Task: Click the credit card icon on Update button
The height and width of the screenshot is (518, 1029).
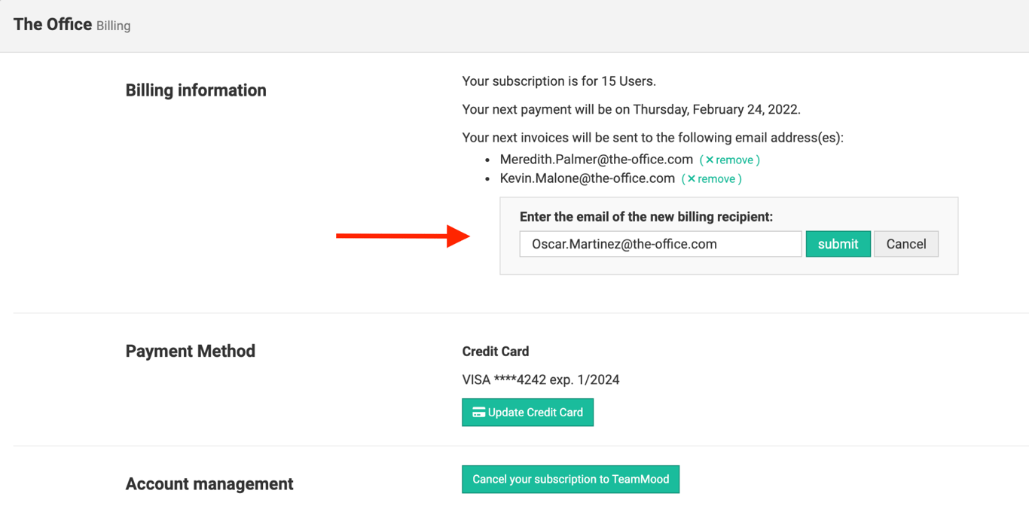Action: tap(478, 413)
